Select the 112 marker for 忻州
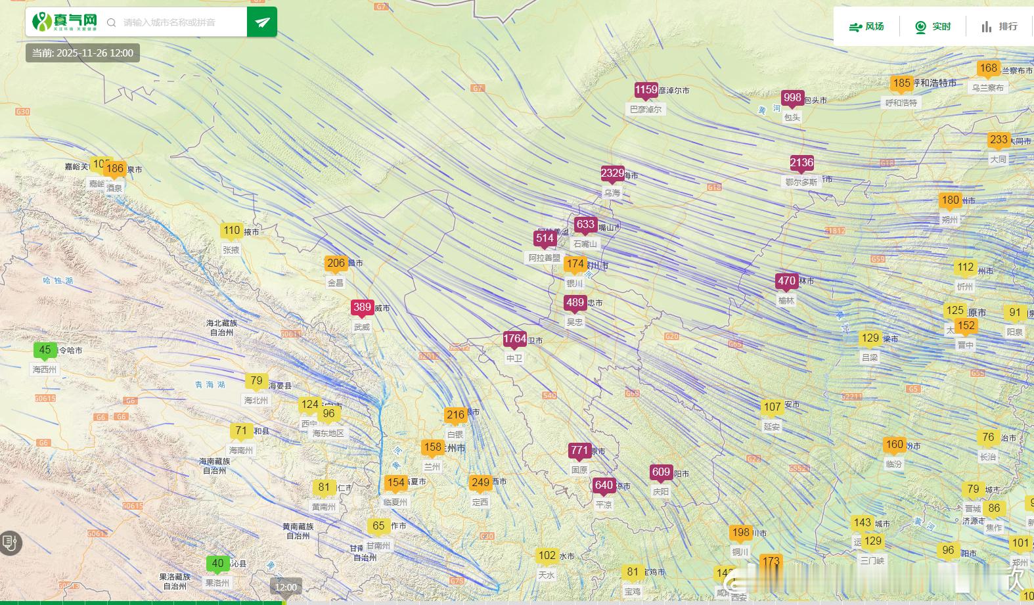The image size is (1034, 605). [966, 267]
